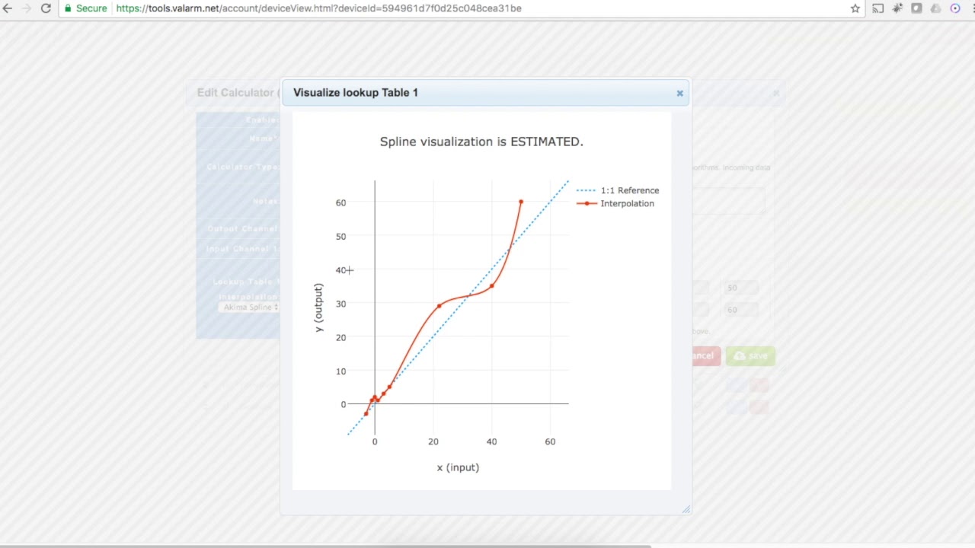The width and height of the screenshot is (975, 548).
Task: Click the tools.valarm.net address bar URL
Action: click(318, 8)
